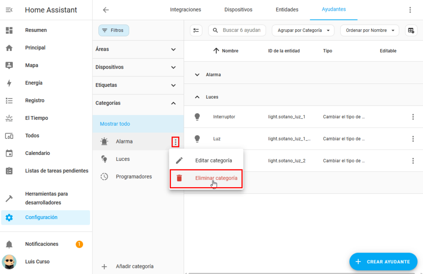
Task: Open the Agrupar por Categoría dropdown
Action: tap(303, 30)
